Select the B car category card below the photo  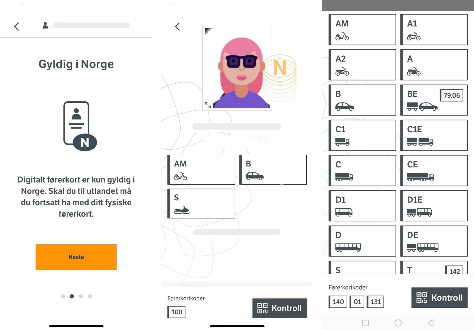tap(273, 170)
